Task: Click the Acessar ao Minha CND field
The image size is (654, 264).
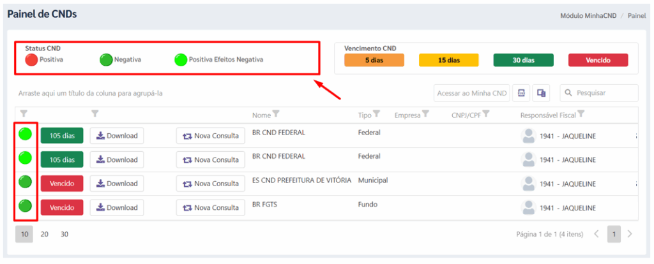Action: [x=472, y=93]
